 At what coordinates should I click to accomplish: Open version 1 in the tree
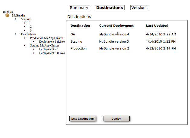(x=31, y=23)
